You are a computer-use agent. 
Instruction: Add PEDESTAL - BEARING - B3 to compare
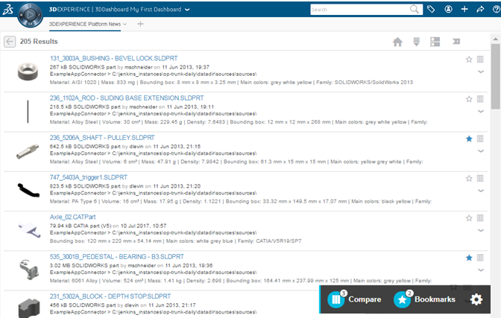(x=480, y=258)
